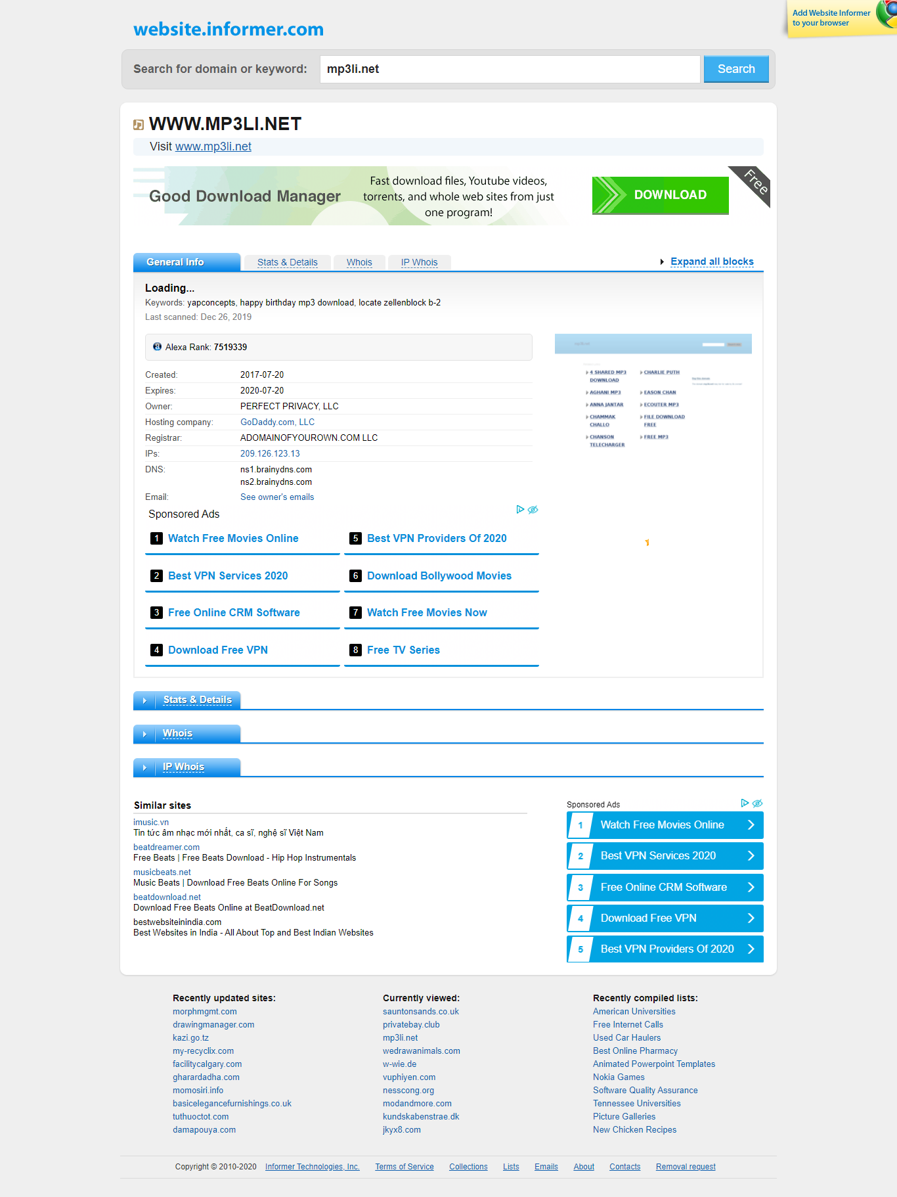
Task: Click the arrow on the Best VPN Services 2020 sidebar ad
Action: (x=751, y=856)
